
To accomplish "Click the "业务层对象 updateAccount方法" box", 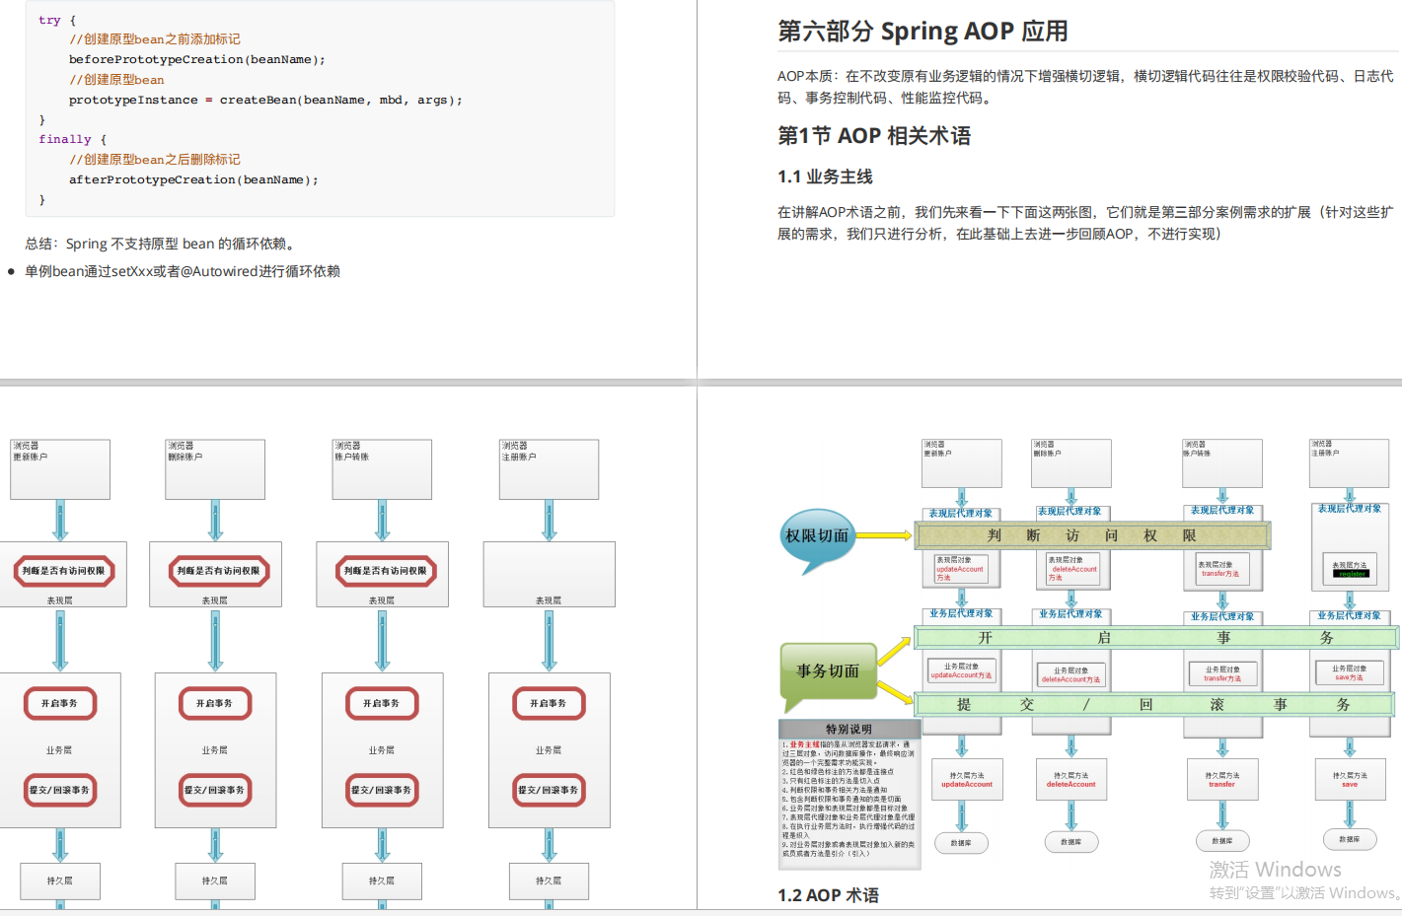I will point(961,671).
